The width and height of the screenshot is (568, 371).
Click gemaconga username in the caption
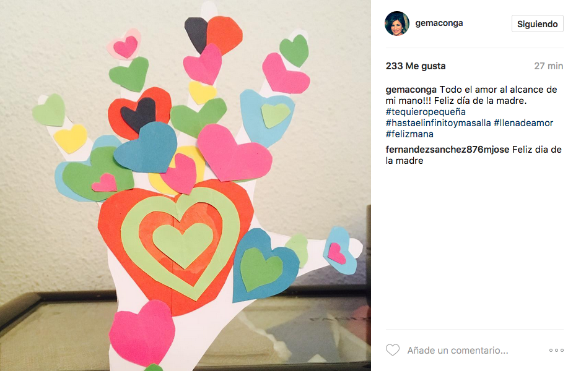coord(411,90)
